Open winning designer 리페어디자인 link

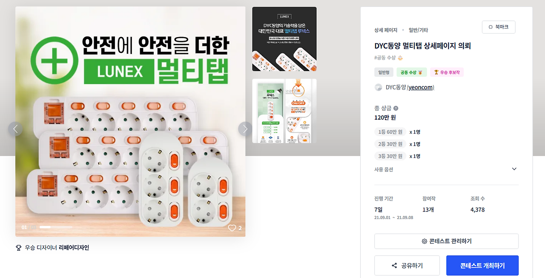(x=74, y=247)
